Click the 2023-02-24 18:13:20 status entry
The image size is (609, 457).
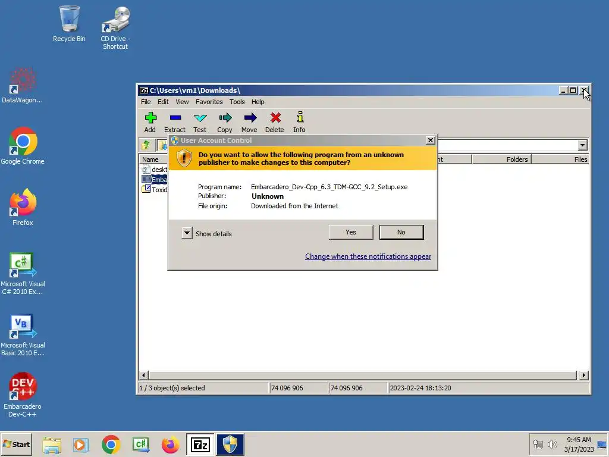click(x=420, y=388)
